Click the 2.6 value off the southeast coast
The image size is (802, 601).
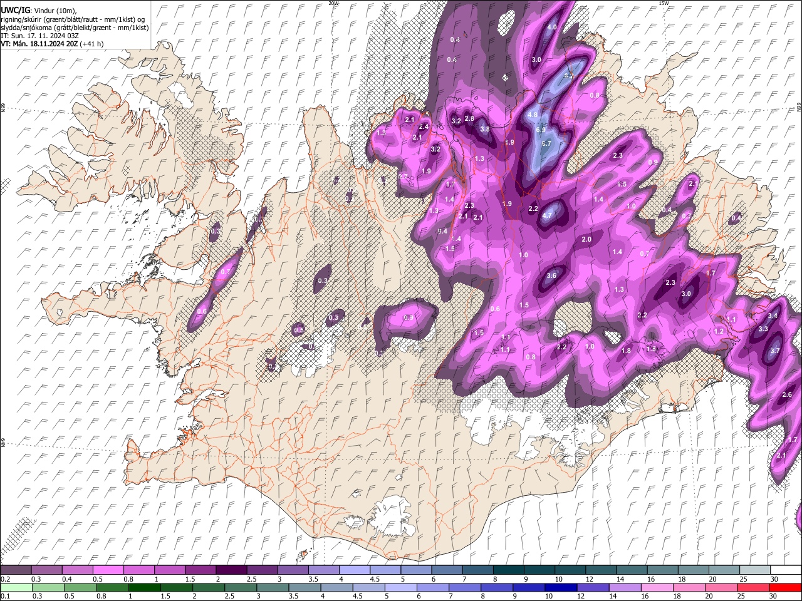pyautogui.click(x=788, y=395)
